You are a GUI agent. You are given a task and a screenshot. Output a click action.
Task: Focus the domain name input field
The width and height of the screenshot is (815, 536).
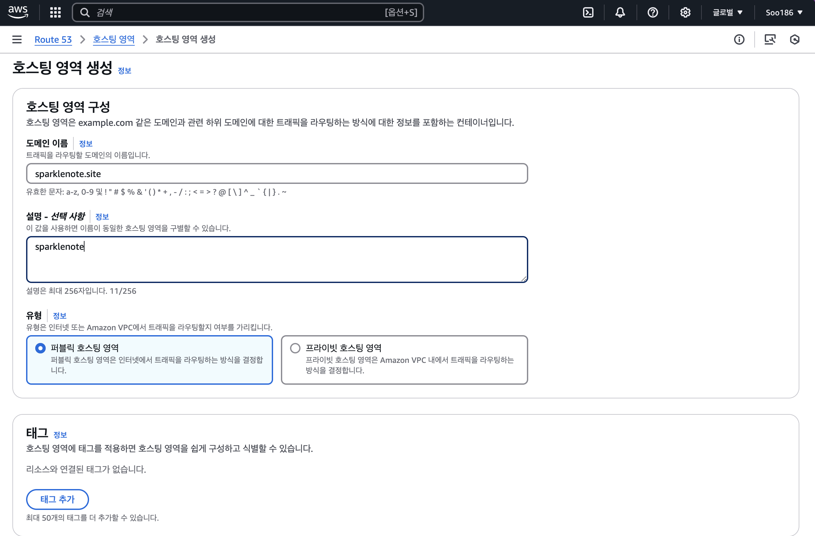click(277, 173)
